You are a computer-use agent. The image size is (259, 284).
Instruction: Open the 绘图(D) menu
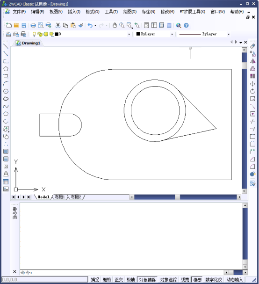point(130,12)
